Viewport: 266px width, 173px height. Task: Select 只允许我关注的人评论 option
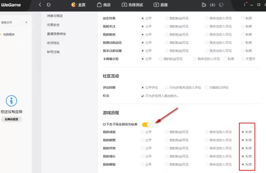(x=167, y=88)
